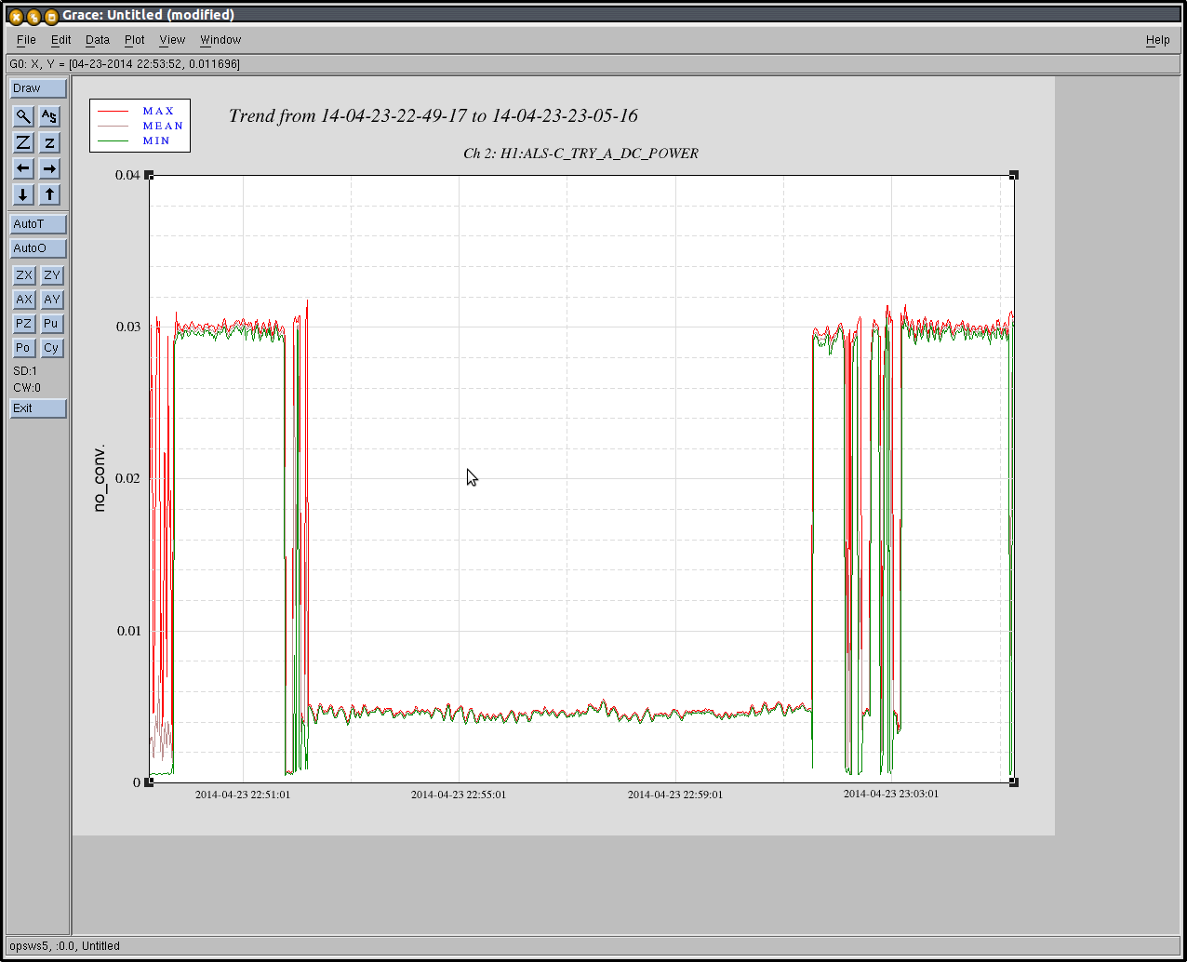Screen dimensions: 1187x962
Task: Click the top-right graph corner handle
Action: click(1014, 175)
